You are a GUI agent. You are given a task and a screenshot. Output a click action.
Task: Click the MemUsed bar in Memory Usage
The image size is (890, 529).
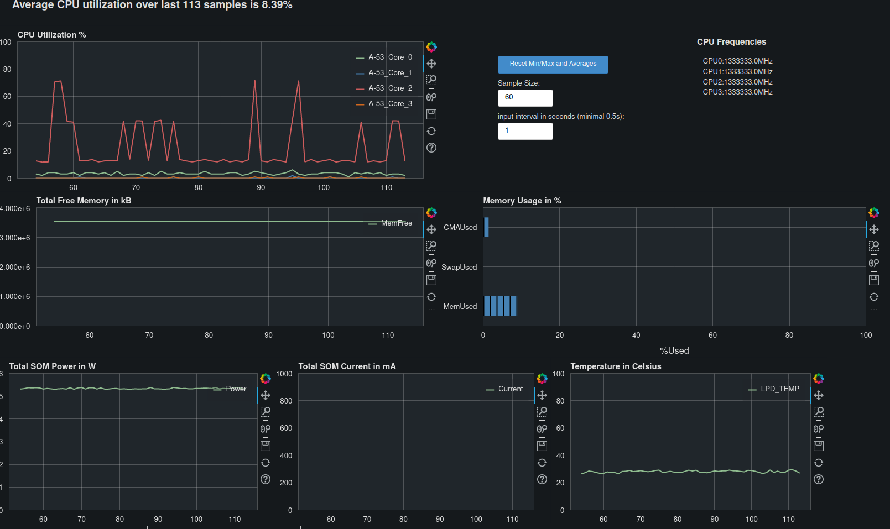[x=500, y=306]
